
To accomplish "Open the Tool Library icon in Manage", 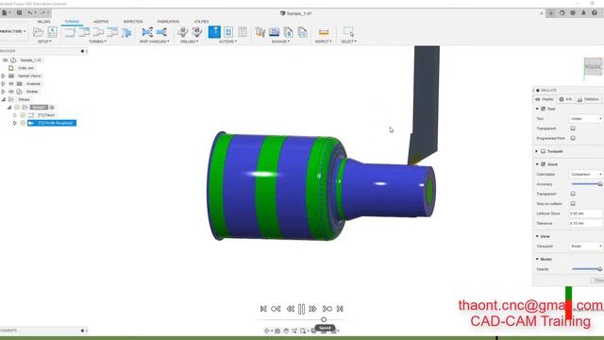I will [x=260, y=32].
